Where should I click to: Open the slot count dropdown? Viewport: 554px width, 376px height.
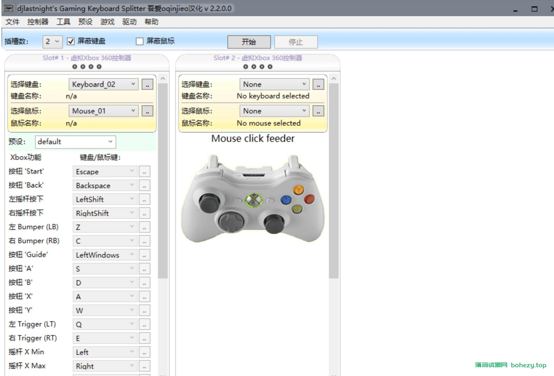point(52,41)
